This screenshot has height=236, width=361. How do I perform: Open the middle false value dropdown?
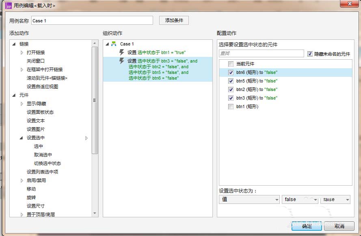[300, 199]
